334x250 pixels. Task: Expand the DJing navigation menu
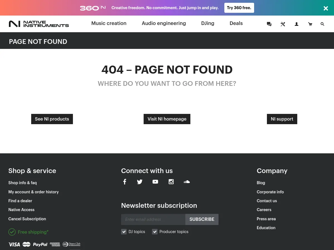pos(208,23)
